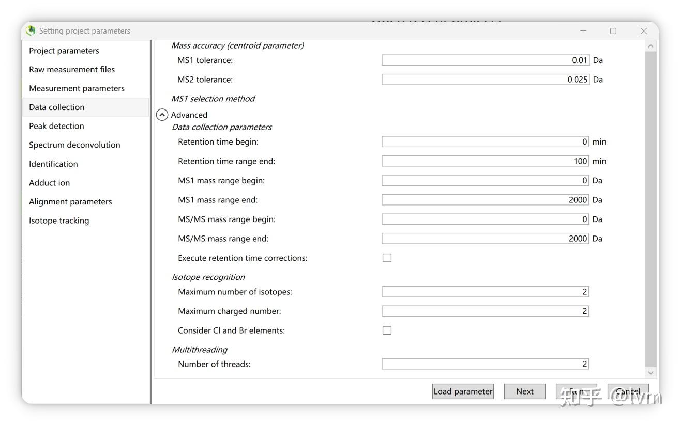Enable Execute retention time corrections checkbox
This screenshot has height=425, width=680.
coord(387,258)
